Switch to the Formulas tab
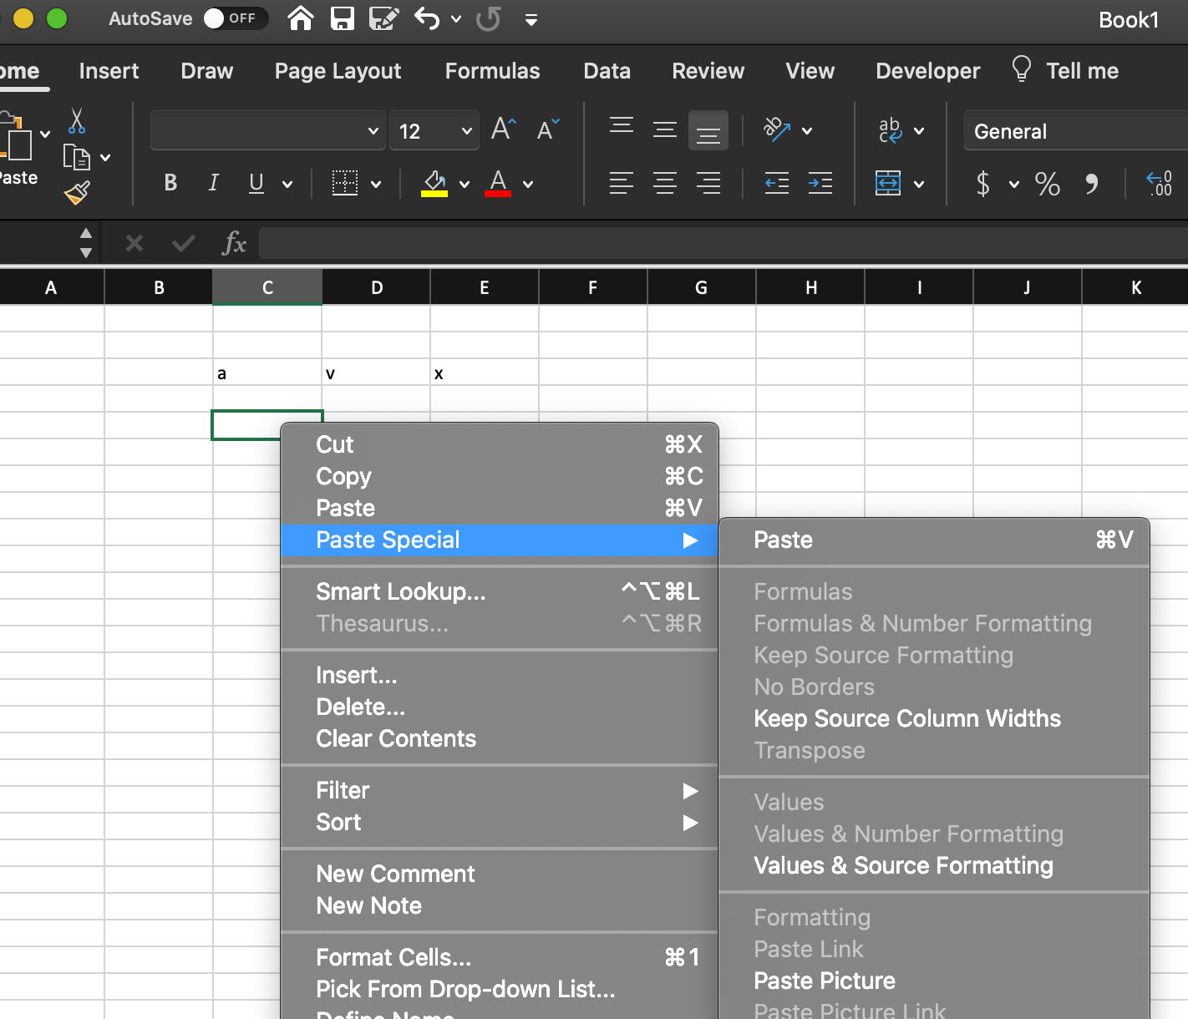The image size is (1188, 1019). (x=493, y=71)
